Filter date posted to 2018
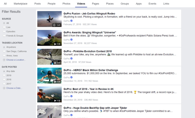Viewport: 195px width, 118px height. point(4,80)
